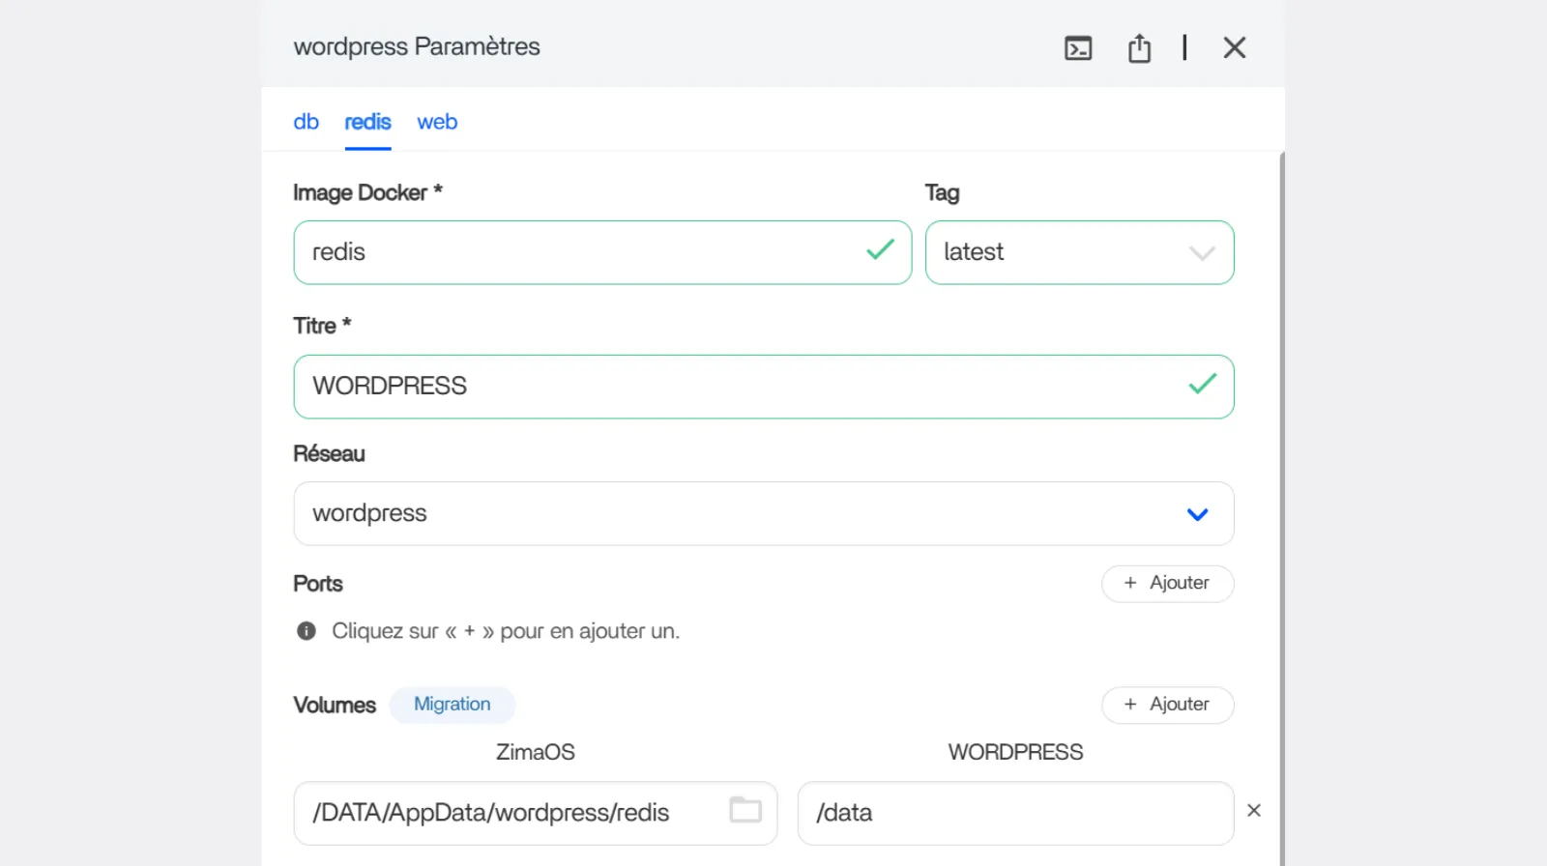Click Ajouter button for Volumes
1547x866 pixels.
tap(1167, 705)
